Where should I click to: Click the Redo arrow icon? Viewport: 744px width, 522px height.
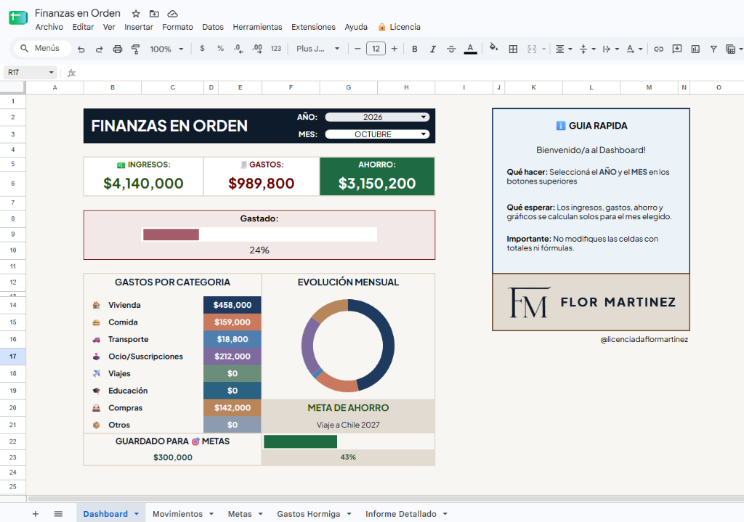[99, 49]
